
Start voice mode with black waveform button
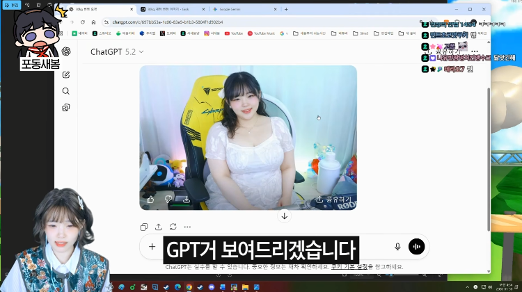tap(416, 247)
